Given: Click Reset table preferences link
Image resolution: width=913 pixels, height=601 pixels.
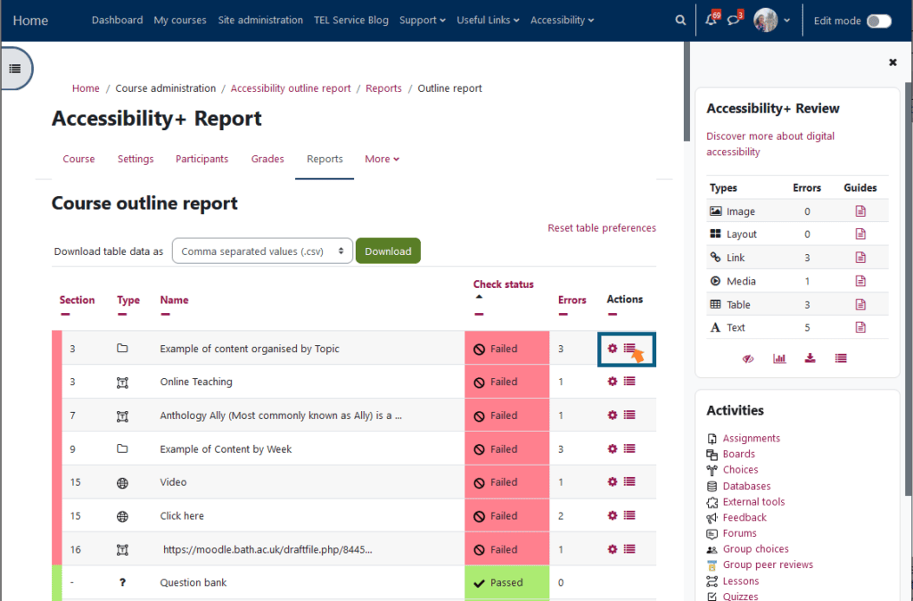Looking at the screenshot, I should click(x=602, y=228).
